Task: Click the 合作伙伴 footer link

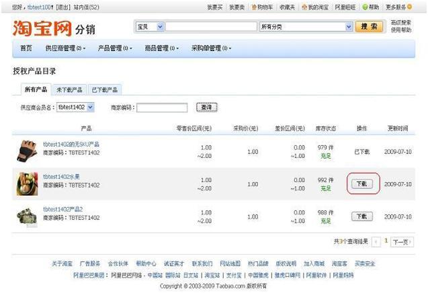Action: 118,263
